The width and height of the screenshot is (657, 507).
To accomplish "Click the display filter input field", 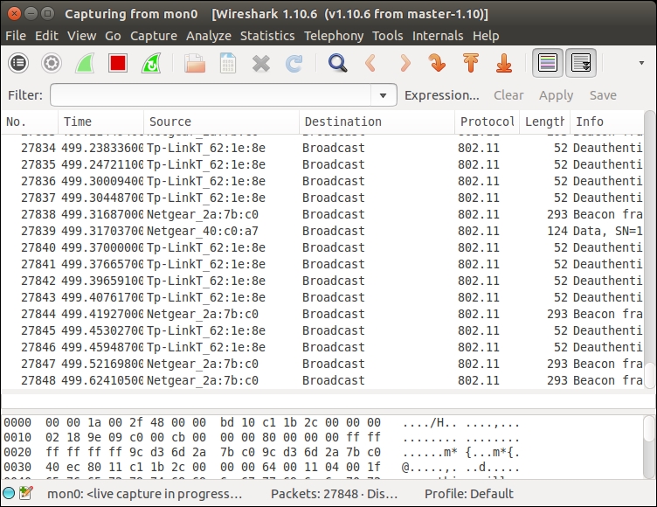I will (211, 95).
